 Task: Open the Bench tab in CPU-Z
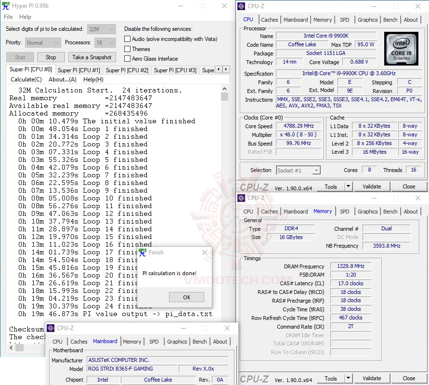click(x=390, y=20)
